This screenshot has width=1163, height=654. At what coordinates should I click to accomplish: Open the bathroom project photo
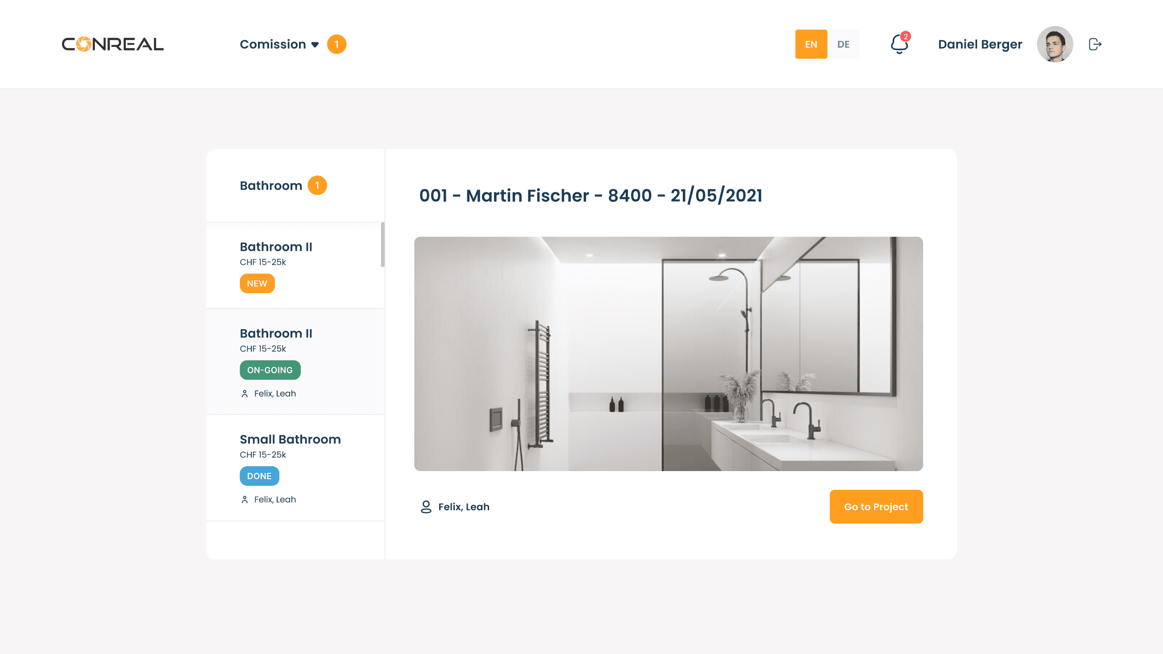[668, 354]
